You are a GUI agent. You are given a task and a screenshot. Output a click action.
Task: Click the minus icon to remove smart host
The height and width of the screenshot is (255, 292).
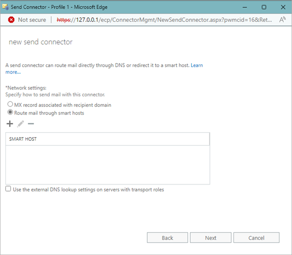(31, 124)
